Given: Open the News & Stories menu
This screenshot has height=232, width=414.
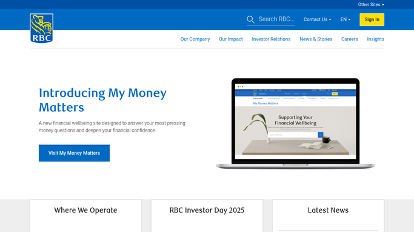Looking at the screenshot, I should [x=316, y=39].
